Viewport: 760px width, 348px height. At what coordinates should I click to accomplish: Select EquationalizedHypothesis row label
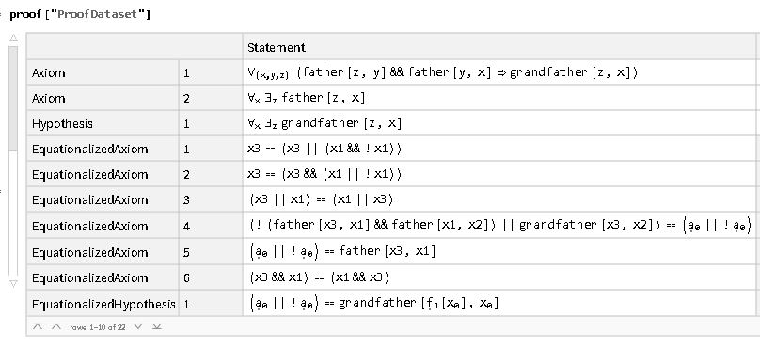coord(103,305)
